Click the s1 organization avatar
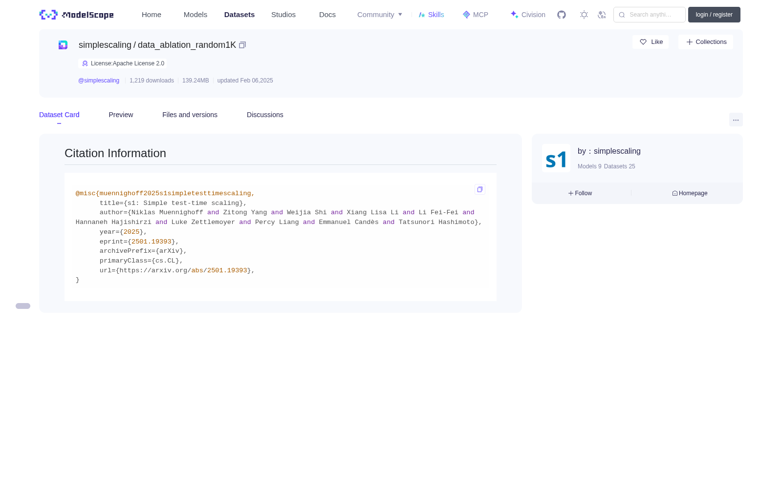This screenshot has height=488, width=782. (x=556, y=158)
